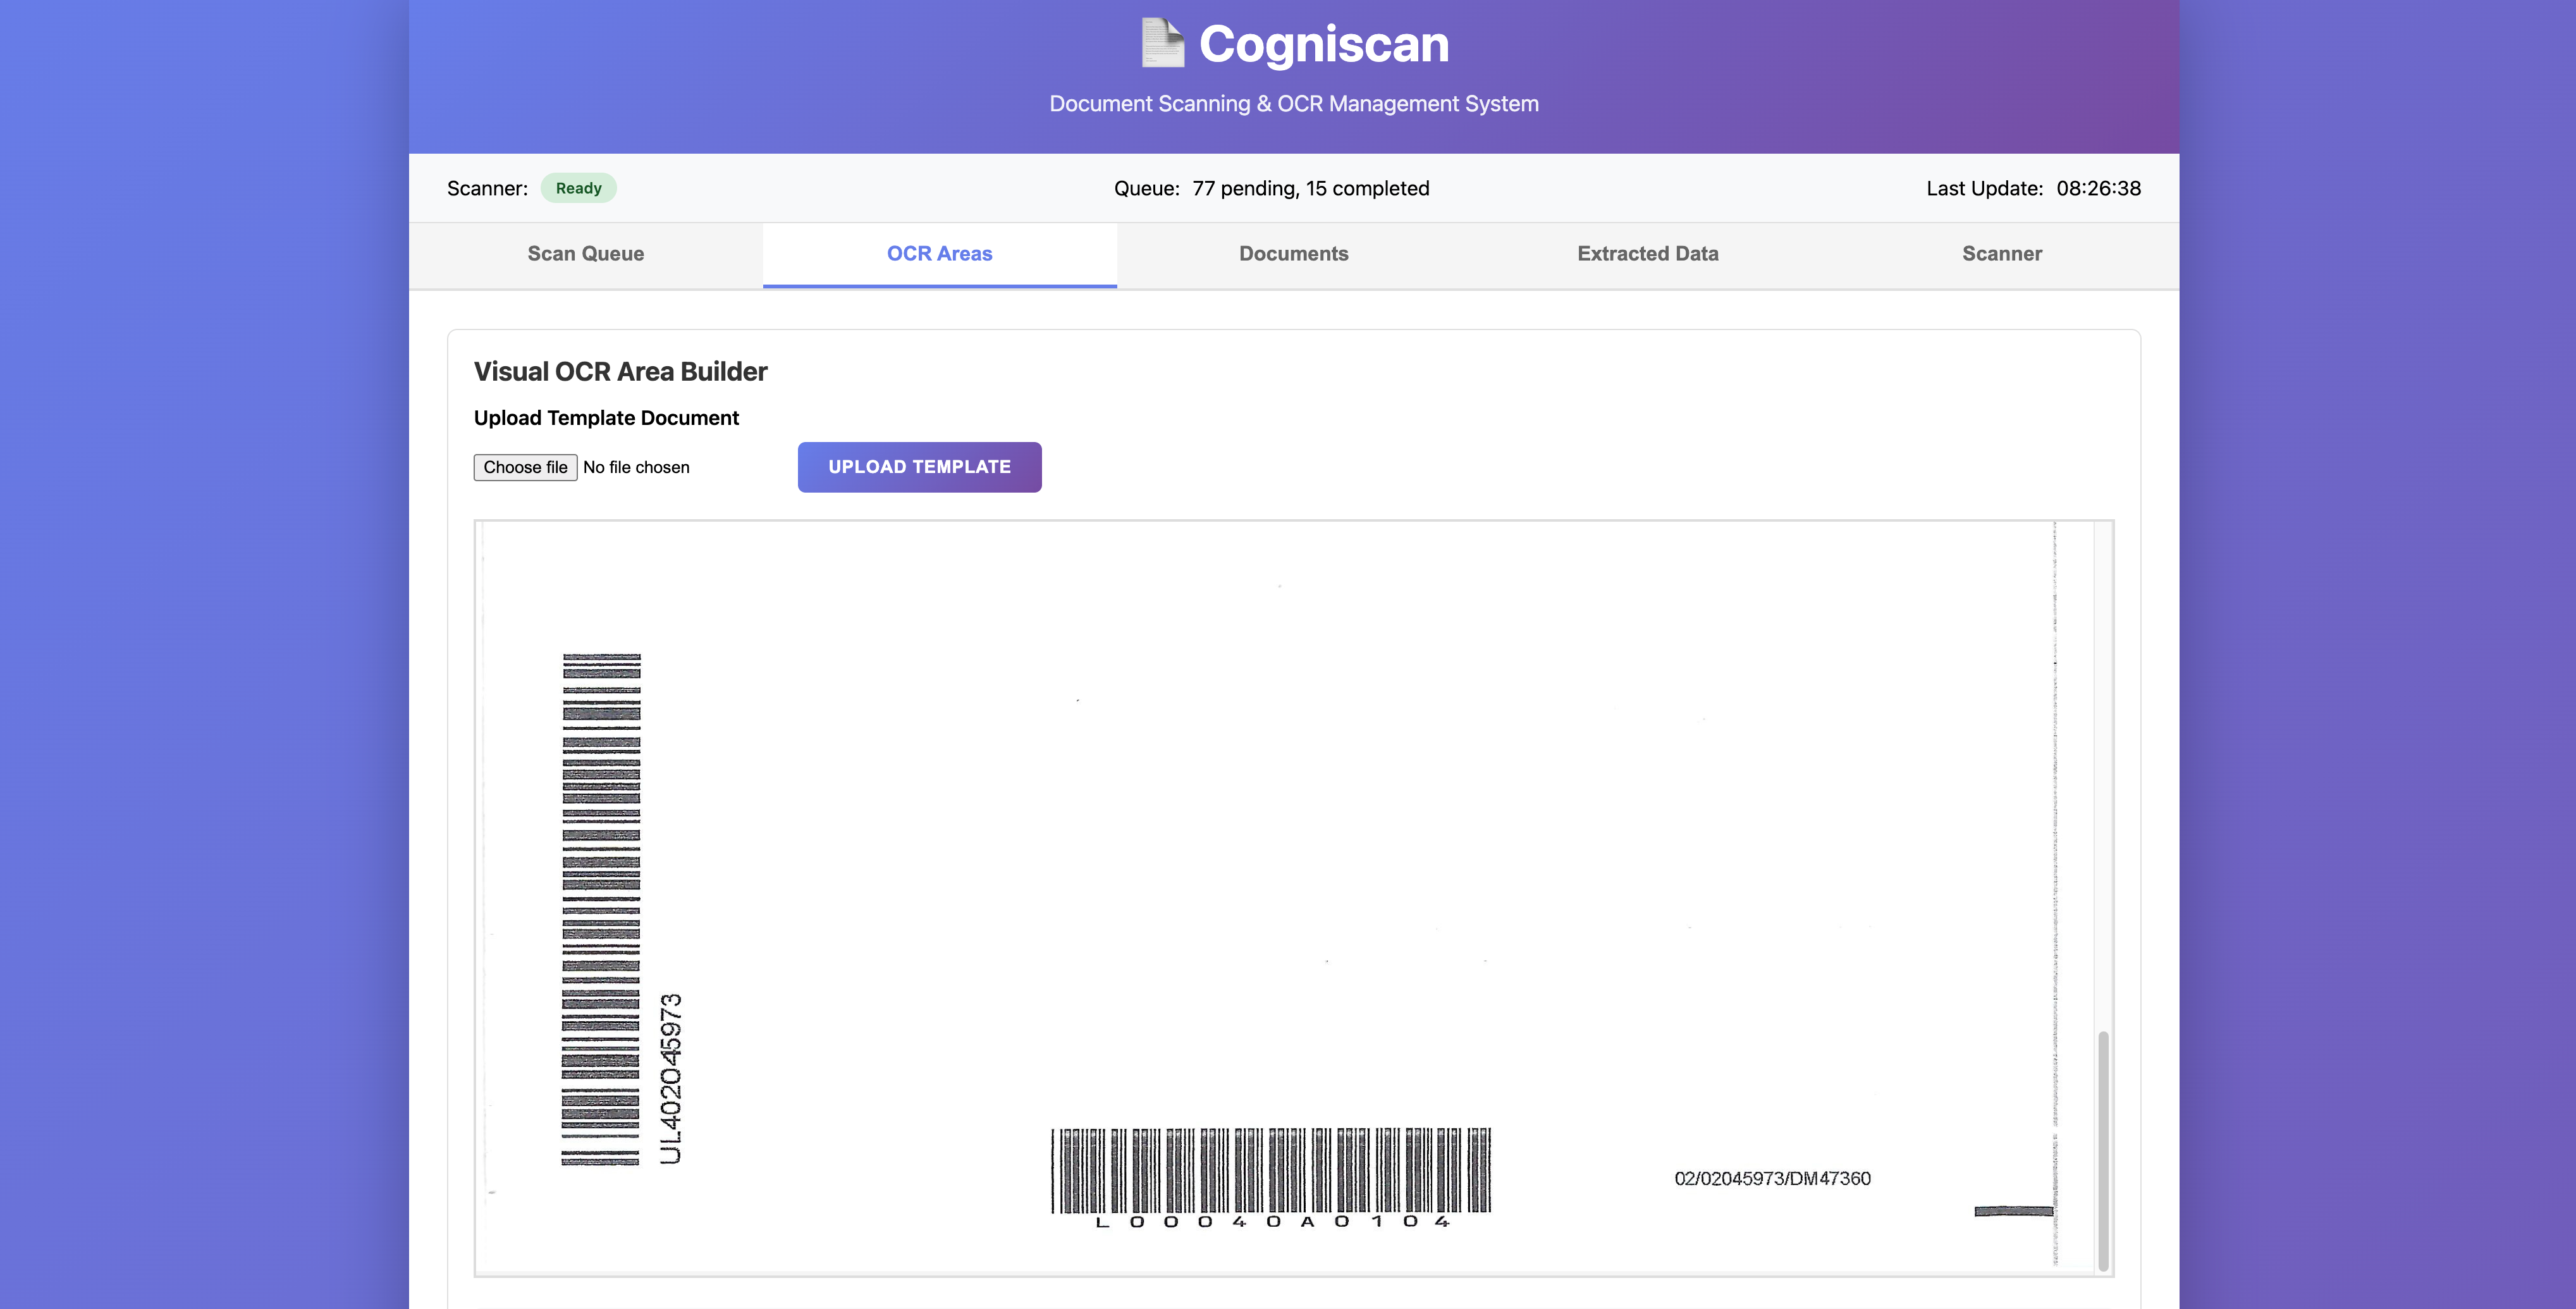Screen dimensions: 2576x1309
Task: Click the Ready scanner status badge
Action: click(x=578, y=188)
